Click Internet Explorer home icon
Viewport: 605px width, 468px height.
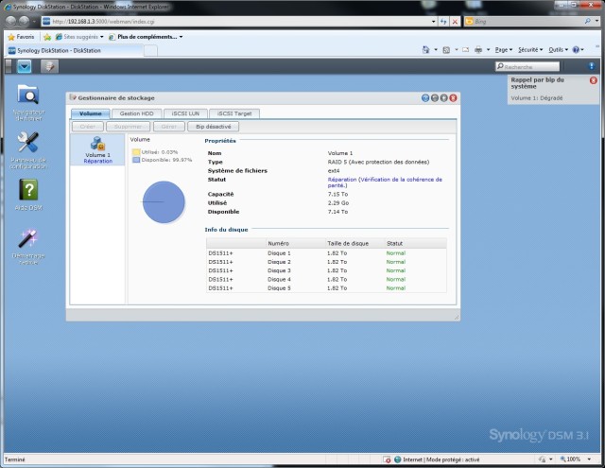(x=426, y=50)
